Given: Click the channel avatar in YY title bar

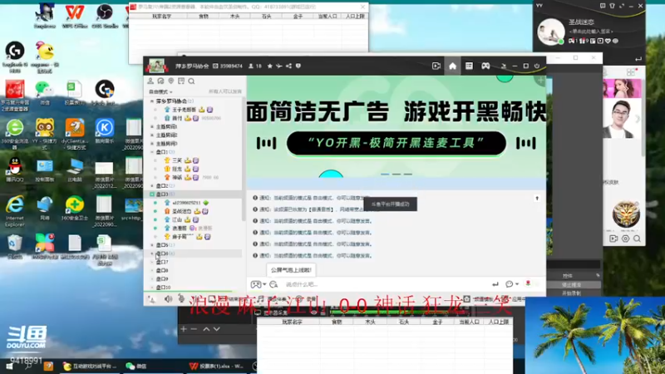Looking at the screenshot, I should [x=156, y=66].
